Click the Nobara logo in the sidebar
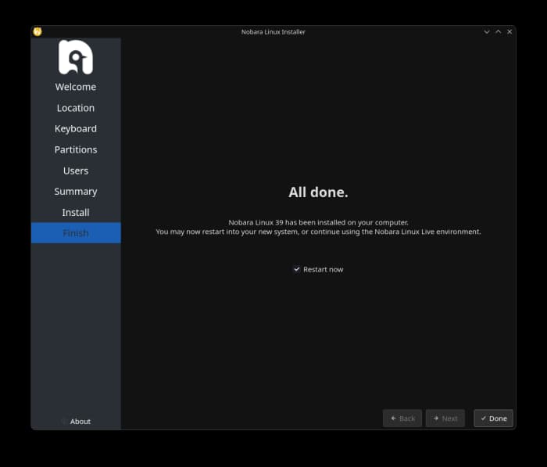 pos(76,57)
